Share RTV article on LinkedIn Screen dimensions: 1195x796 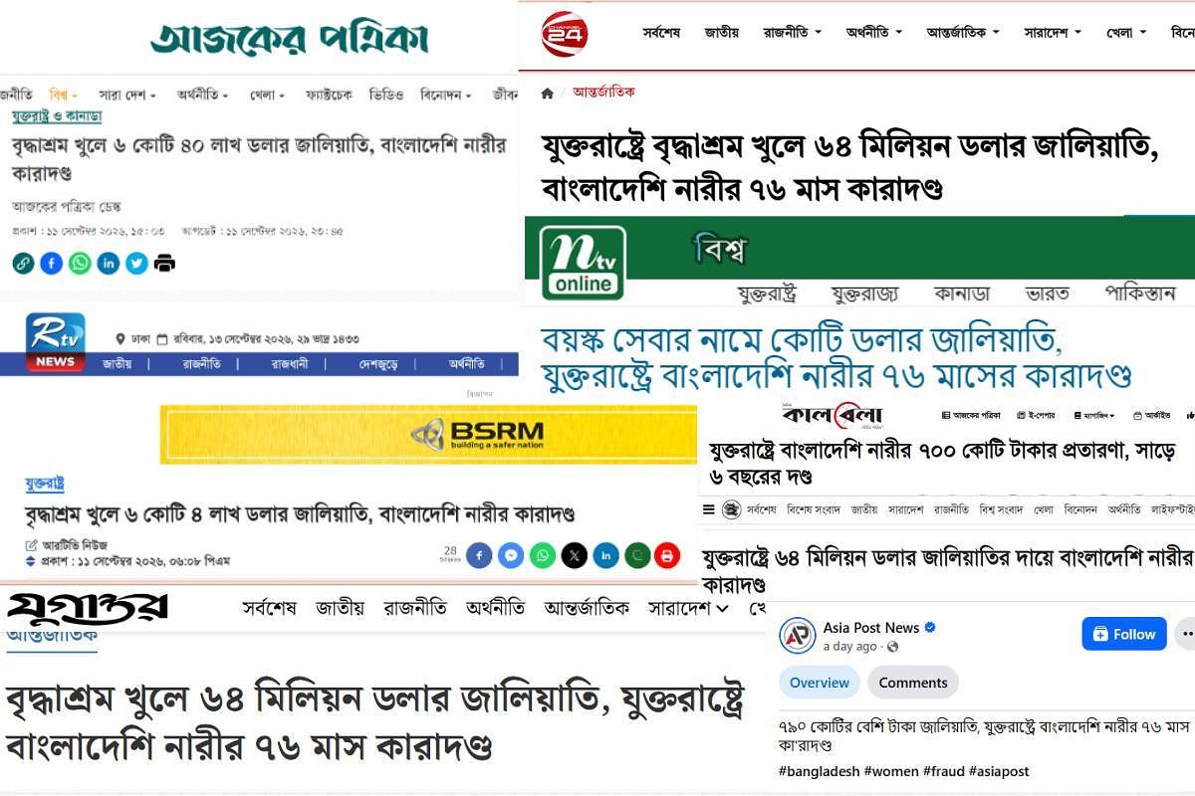coord(605,555)
